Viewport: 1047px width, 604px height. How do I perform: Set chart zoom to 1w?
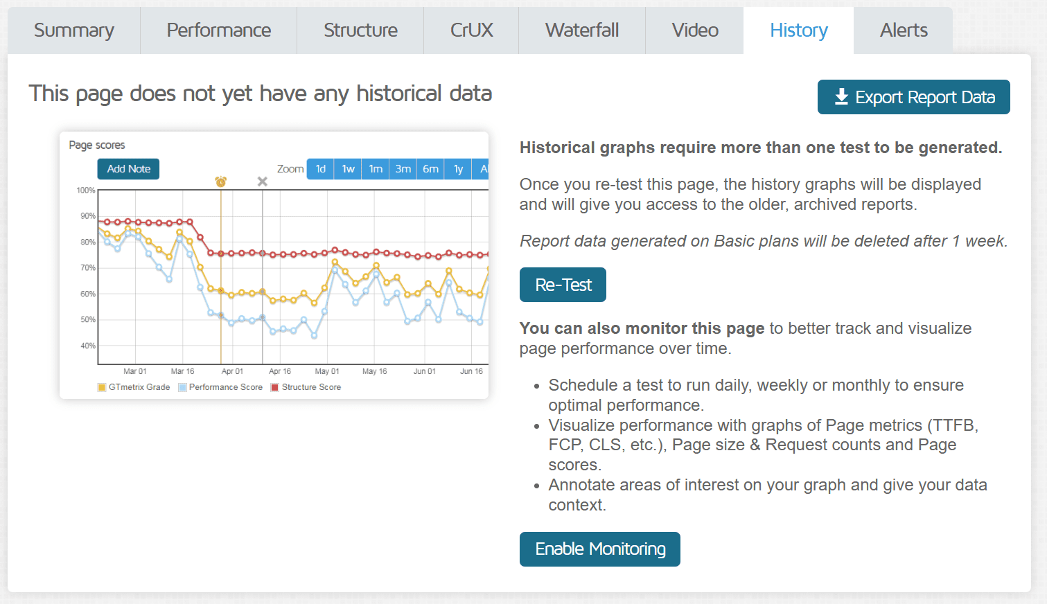point(347,168)
